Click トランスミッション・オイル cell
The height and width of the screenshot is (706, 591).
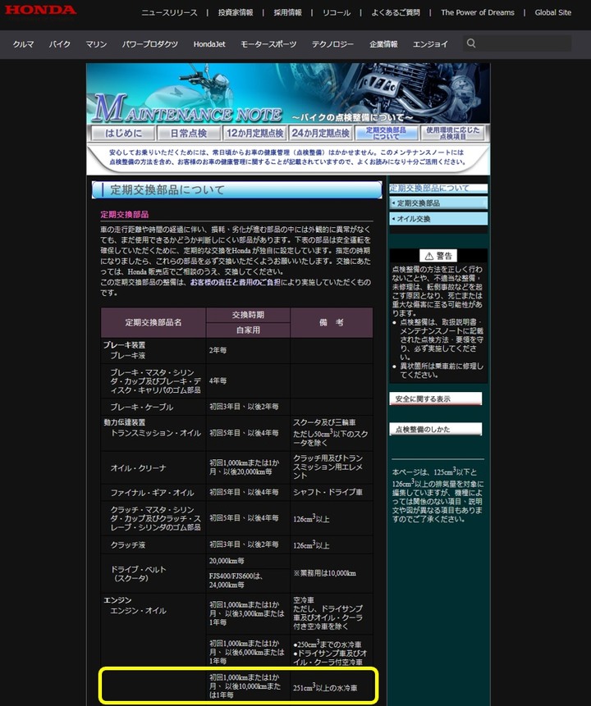pyautogui.click(x=155, y=433)
